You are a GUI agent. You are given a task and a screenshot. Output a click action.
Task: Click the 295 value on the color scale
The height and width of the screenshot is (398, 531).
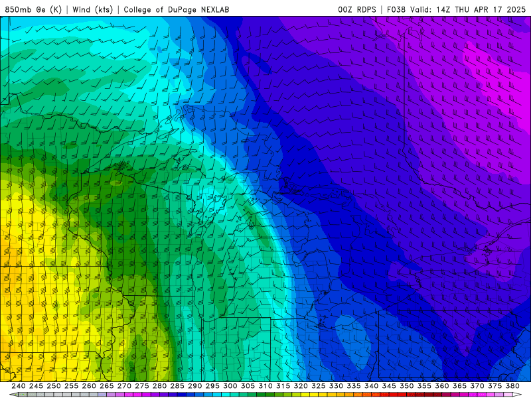[212, 386]
